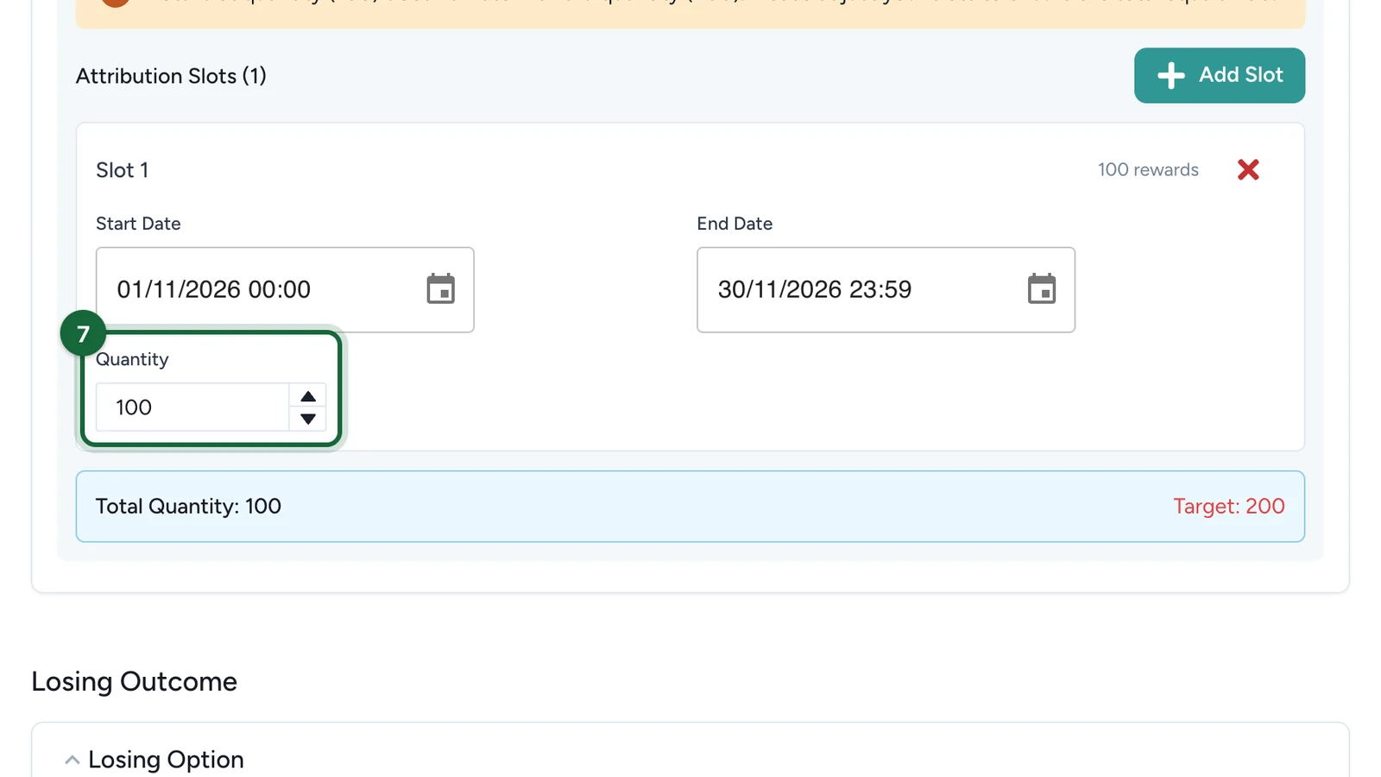
Task: Increase Quantity with the up arrow
Action: pos(308,396)
